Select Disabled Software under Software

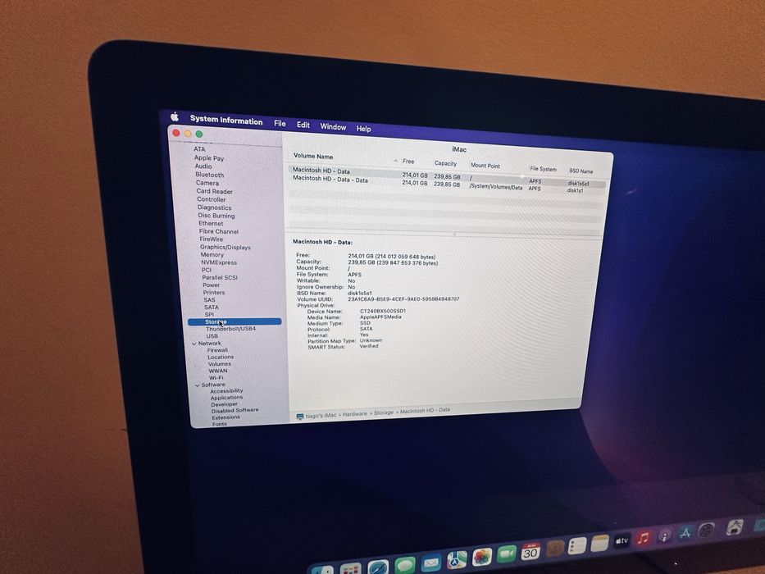[235, 411]
